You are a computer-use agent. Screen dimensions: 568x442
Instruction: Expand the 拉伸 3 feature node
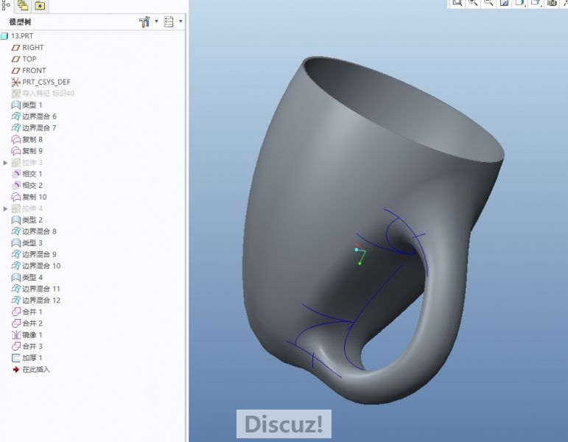[6, 163]
